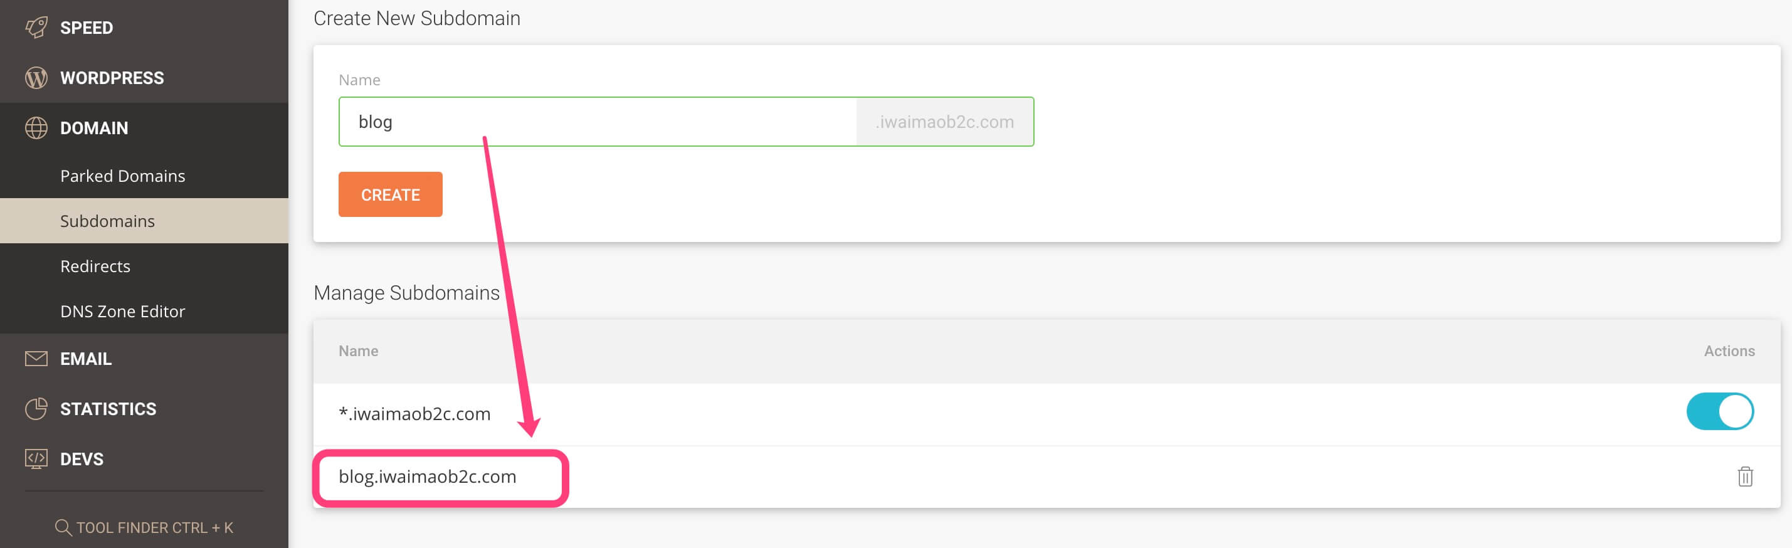The width and height of the screenshot is (1792, 548).
Task: Toggle the wildcard *.iwaimaob2c.com subdomain switch
Action: pyautogui.click(x=1720, y=412)
